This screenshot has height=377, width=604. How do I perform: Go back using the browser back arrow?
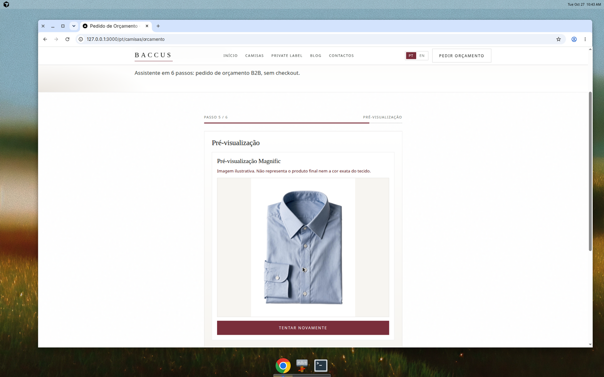click(x=45, y=39)
